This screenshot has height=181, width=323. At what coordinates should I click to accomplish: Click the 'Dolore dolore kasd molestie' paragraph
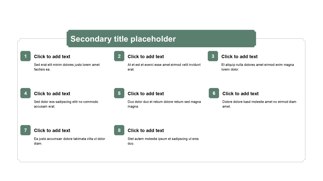click(x=259, y=104)
